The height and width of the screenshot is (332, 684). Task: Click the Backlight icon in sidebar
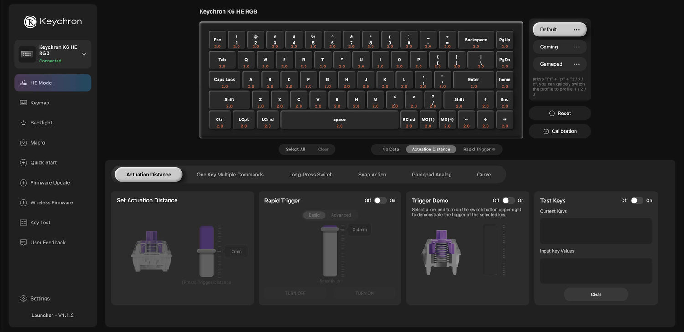[x=23, y=123]
